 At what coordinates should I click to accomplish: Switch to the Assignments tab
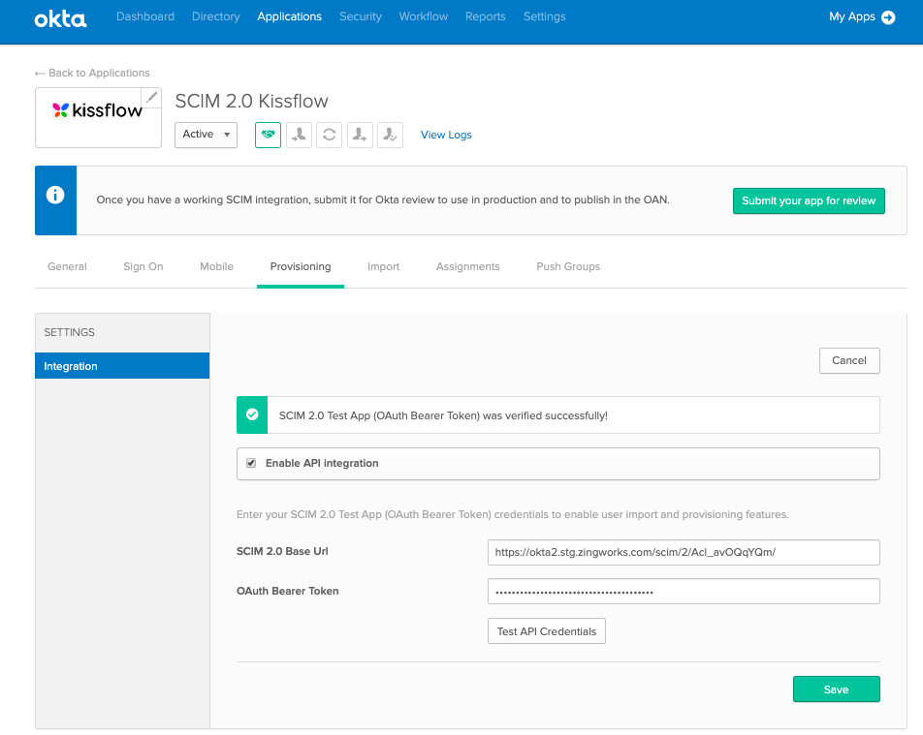[468, 266]
